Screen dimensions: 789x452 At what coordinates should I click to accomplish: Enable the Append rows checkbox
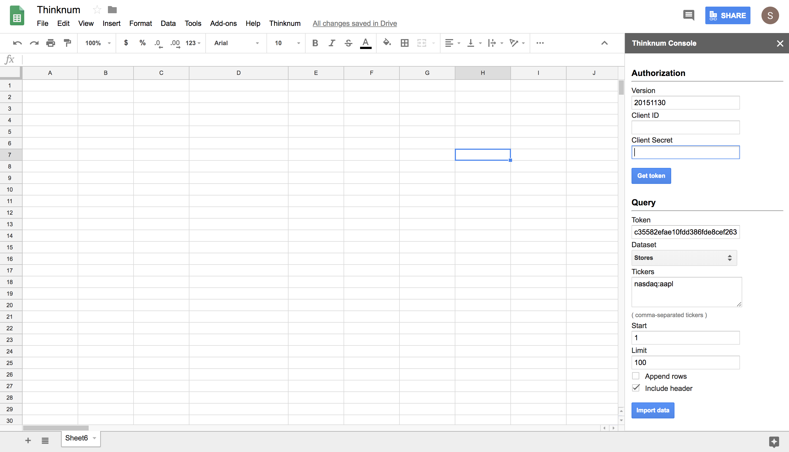coord(636,376)
